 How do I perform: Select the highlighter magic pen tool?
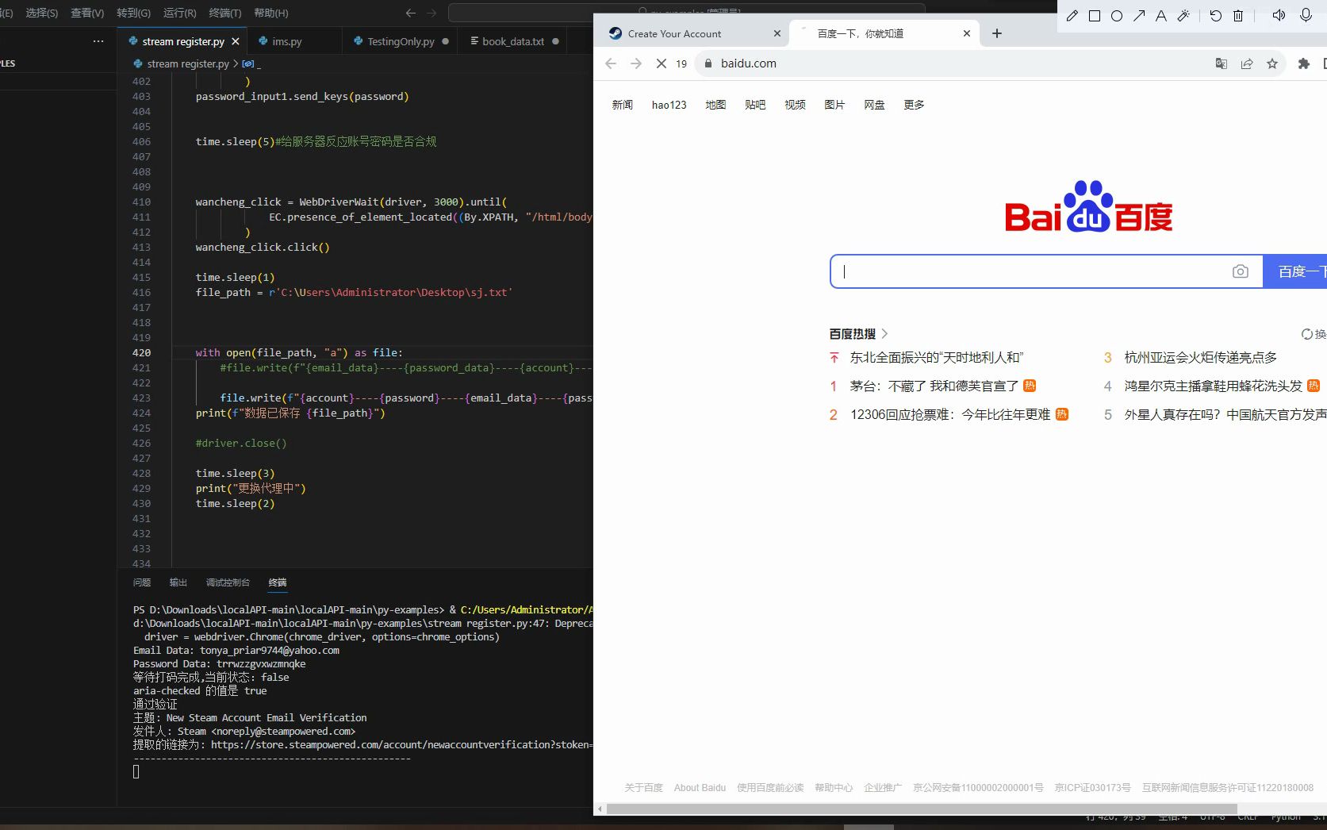pyautogui.click(x=1183, y=16)
